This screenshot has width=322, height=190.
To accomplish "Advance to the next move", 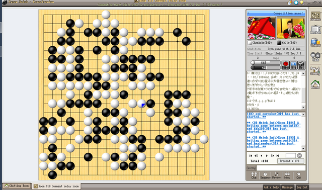I will pos(267,156).
